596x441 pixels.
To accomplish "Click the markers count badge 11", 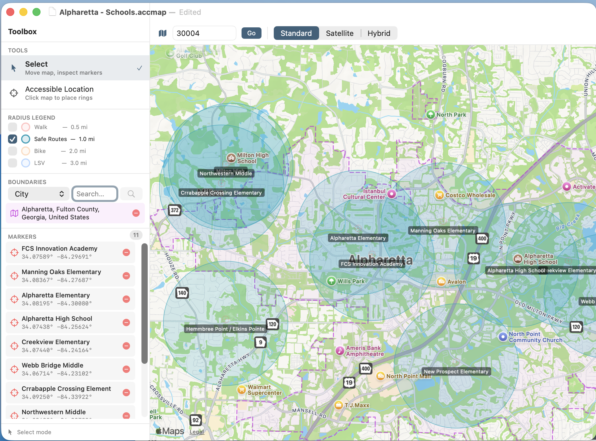I will 136,235.
